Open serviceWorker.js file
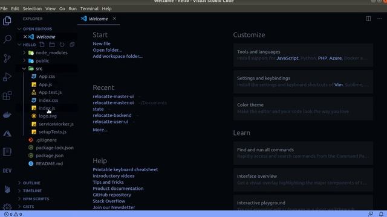387x217 pixels. click(56, 124)
